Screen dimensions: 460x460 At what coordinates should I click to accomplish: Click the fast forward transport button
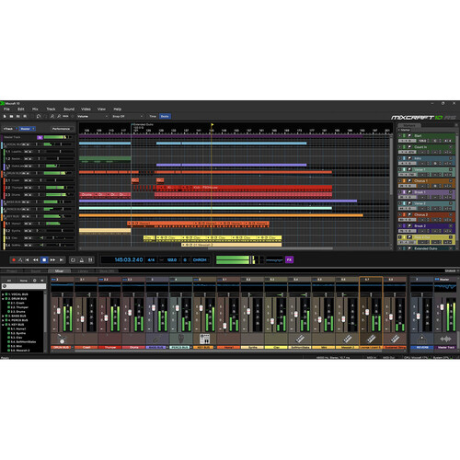(x=52, y=259)
